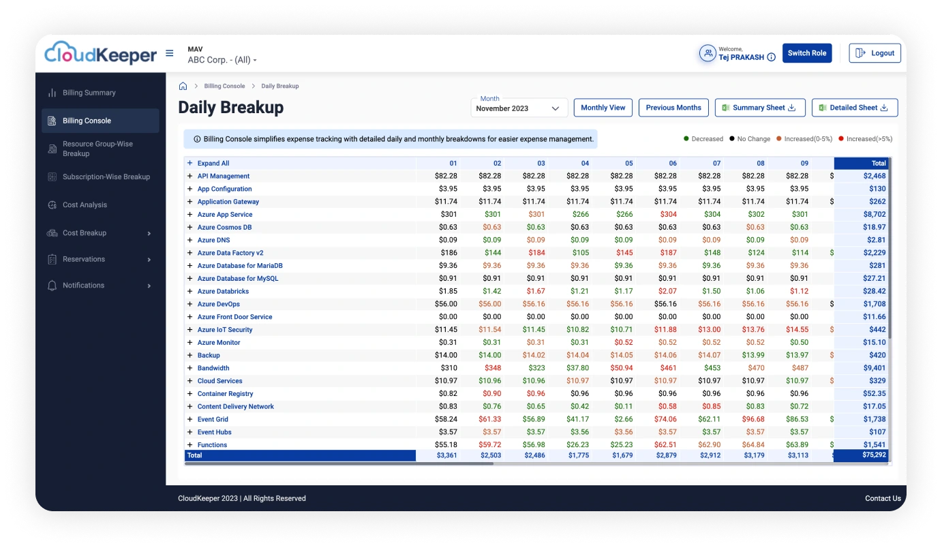942x548 pixels.
Task: Expand the Reservations submenu arrow
Action: [149, 260]
